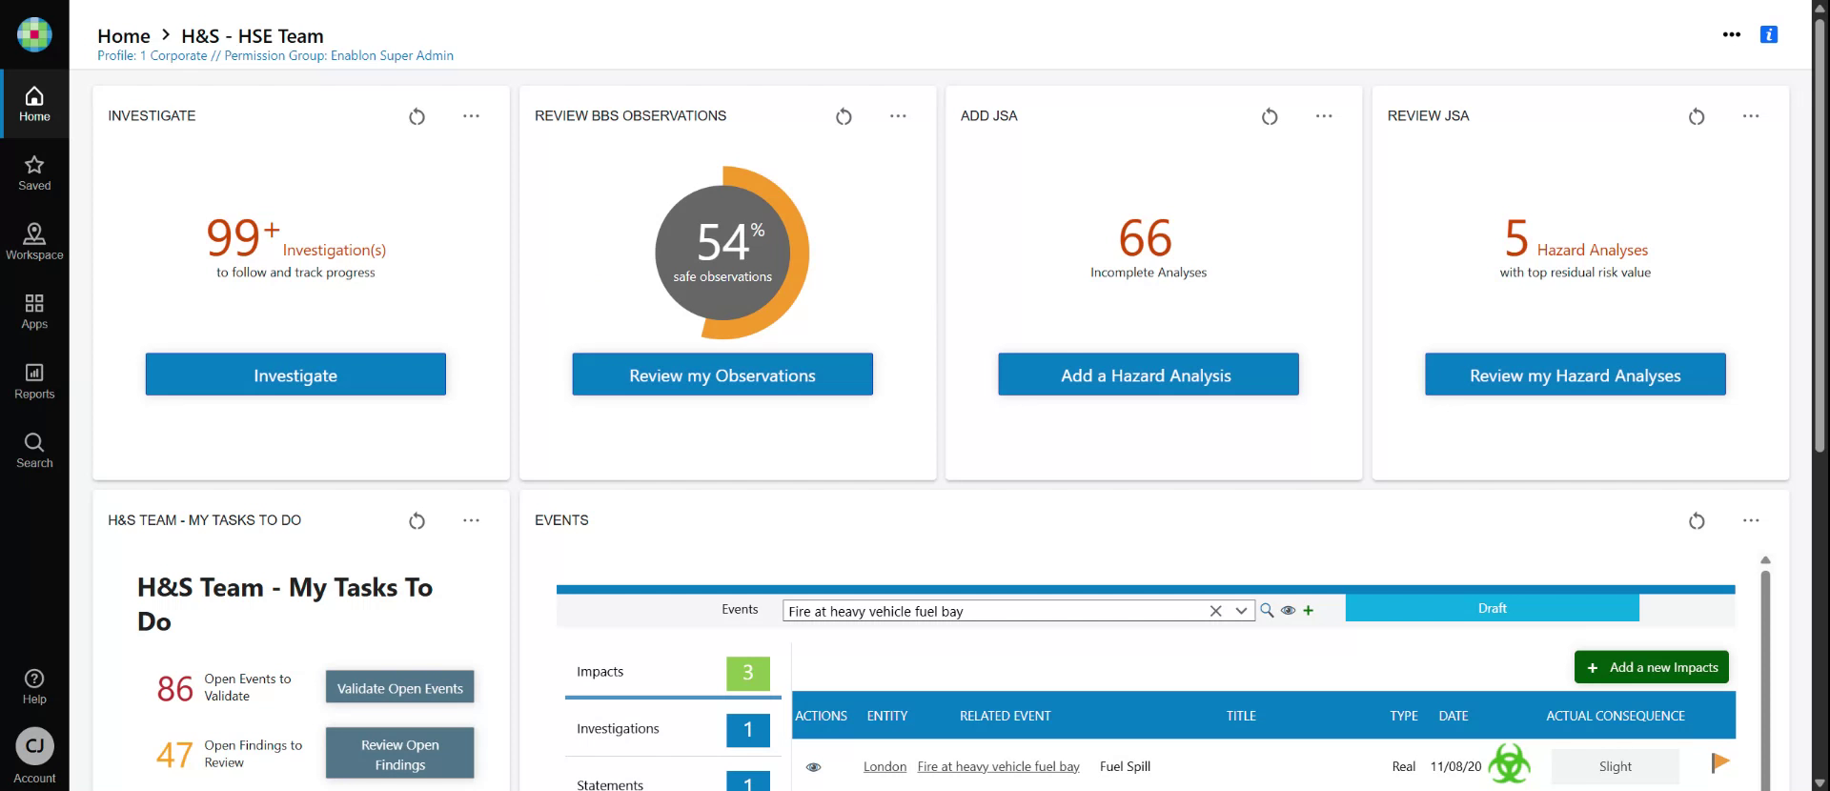Screen dimensions: 1830x791
Task: Open page options ellipsis in header
Action: [1731, 34]
